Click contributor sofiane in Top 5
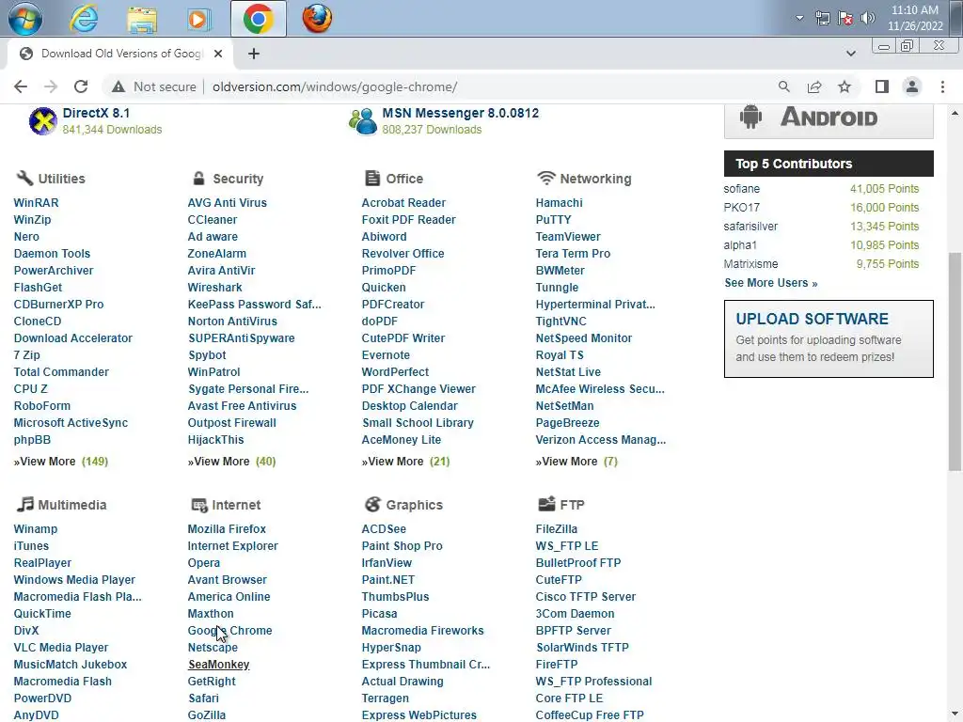The image size is (963, 722). click(x=741, y=188)
